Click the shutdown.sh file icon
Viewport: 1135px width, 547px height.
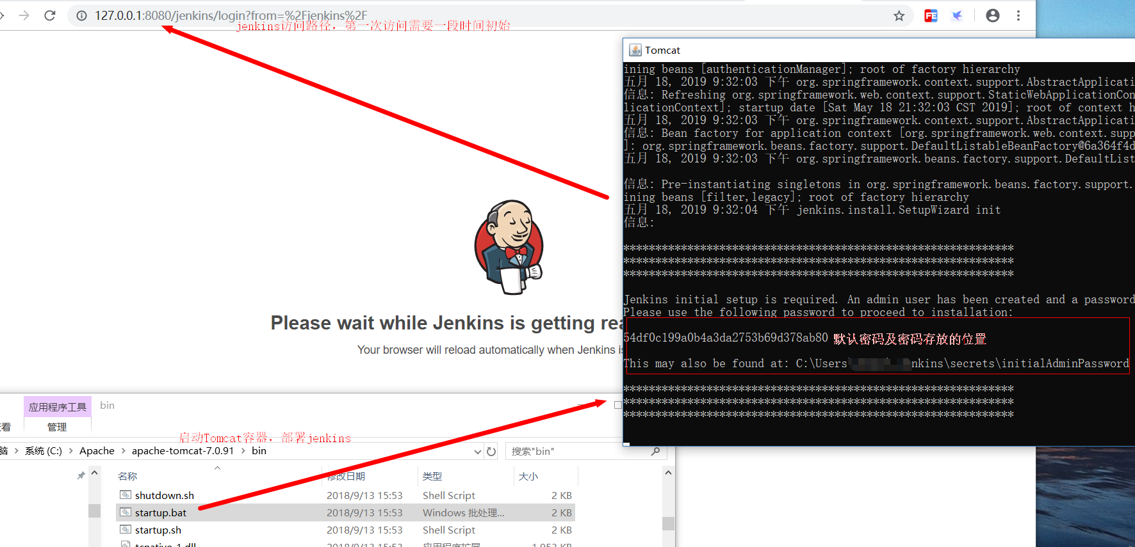[x=126, y=495]
